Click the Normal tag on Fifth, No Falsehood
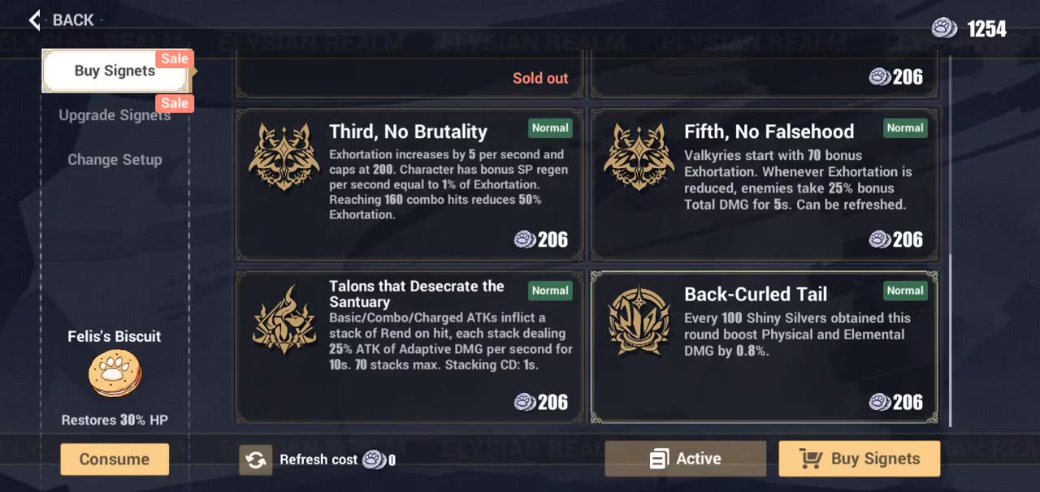 tap(905, 128)
